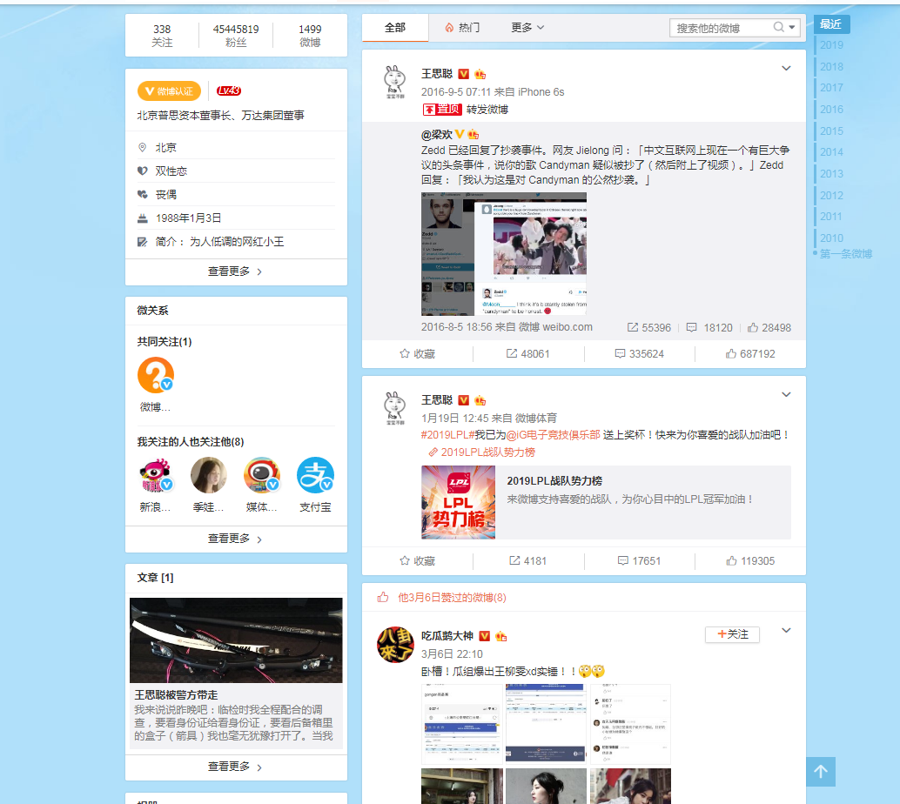The image size is (900, 804).
Task: Open search box dropdown arrow
Action: (x=792, y=28)
